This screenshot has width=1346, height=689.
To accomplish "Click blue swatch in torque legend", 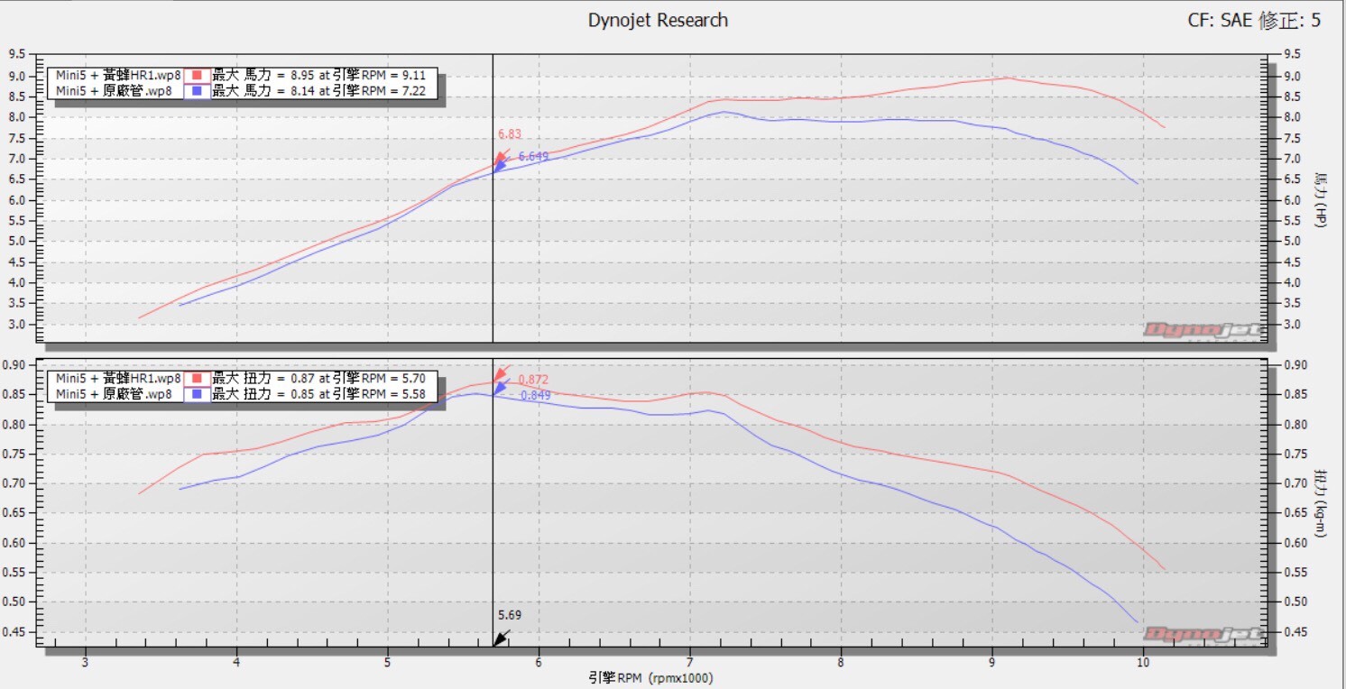I will tap(196, 394).
